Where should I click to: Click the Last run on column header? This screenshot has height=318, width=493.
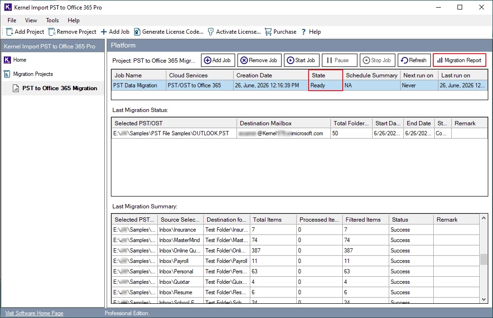[x=463, y=75]
